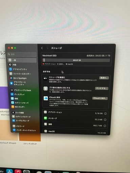Click the Apple TV icon beside ストレージを最適化
The width and height of the screenshot is (130, 173).
pos(45,78)
